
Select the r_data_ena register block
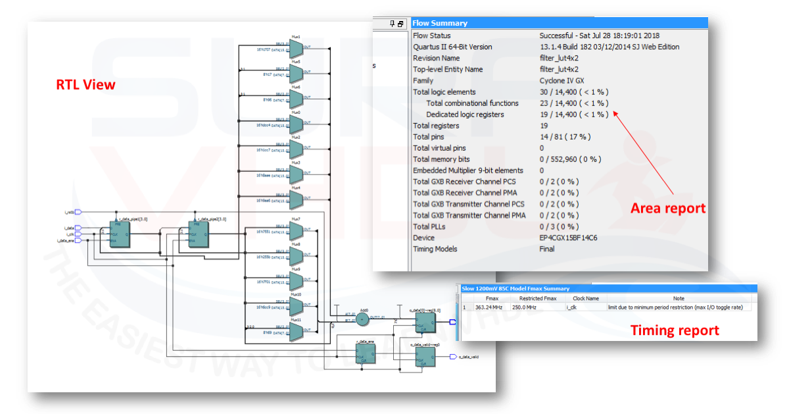pyautogui.click(x=365, y=354)
